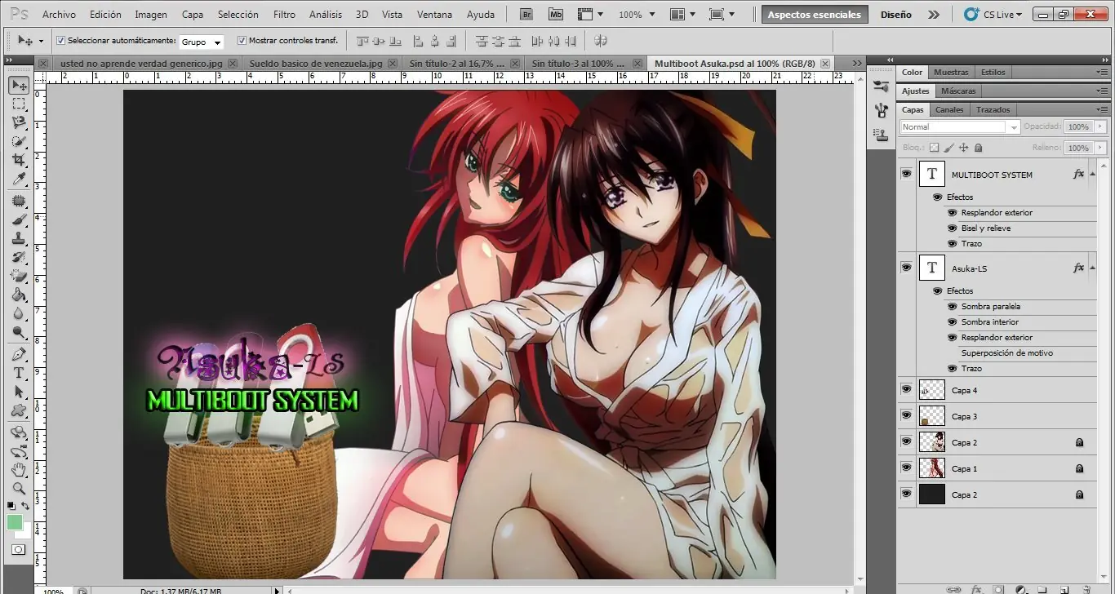The image size is (1115, 594).
Task: Select the Paint Bucket tool
Action: click(19, 295)
